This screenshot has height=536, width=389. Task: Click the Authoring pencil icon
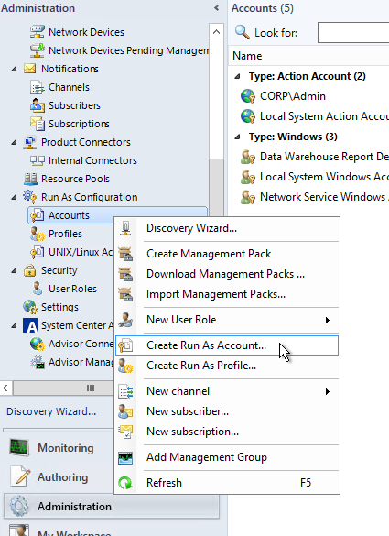(20, 476)
